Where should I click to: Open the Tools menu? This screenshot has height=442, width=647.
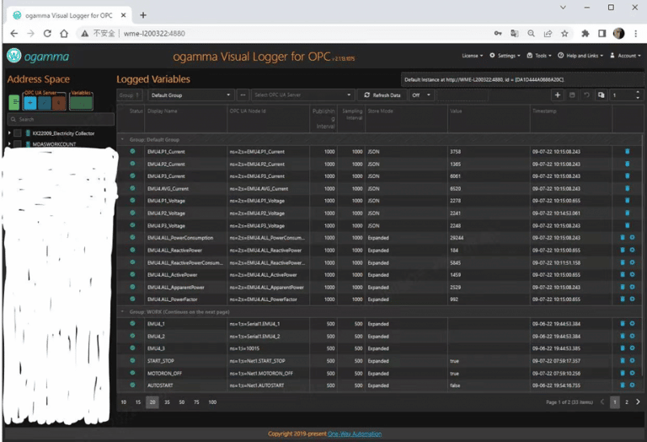tap(542, 56)
